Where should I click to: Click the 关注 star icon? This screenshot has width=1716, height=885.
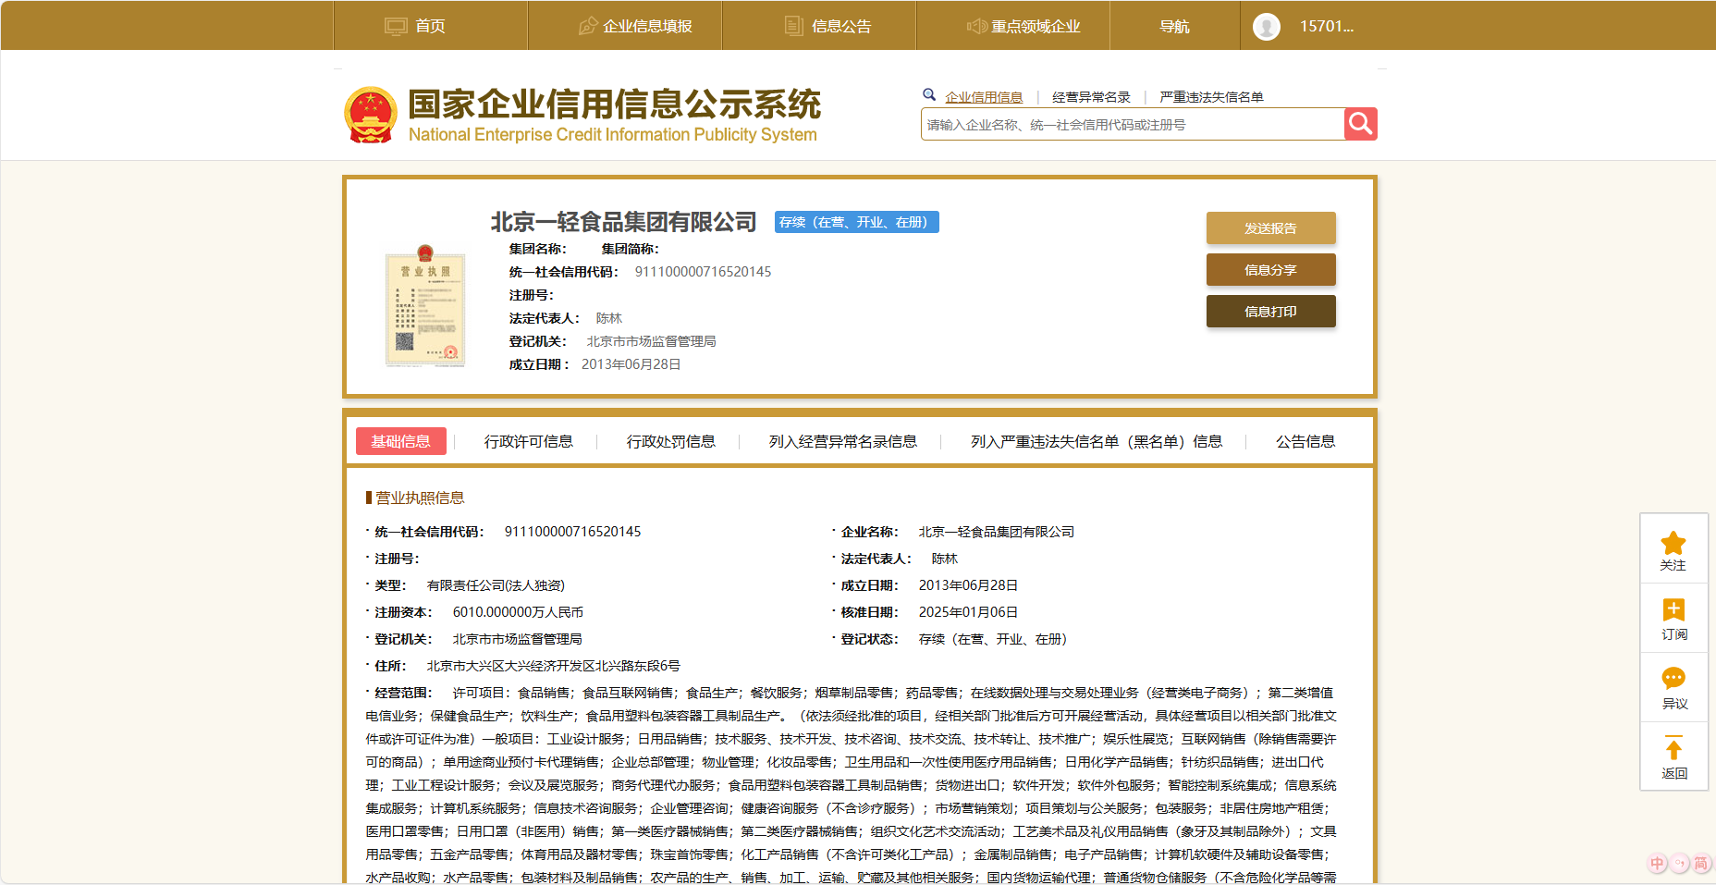(1673, 543)
